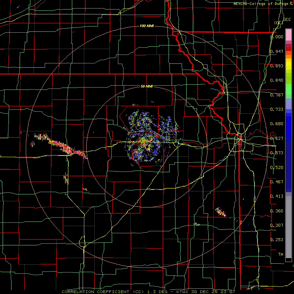
Task: Select the 0.360 scale value
Action: [x=277, y=211]
